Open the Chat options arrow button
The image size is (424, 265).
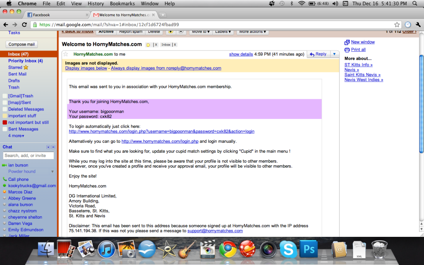[48, 147]
